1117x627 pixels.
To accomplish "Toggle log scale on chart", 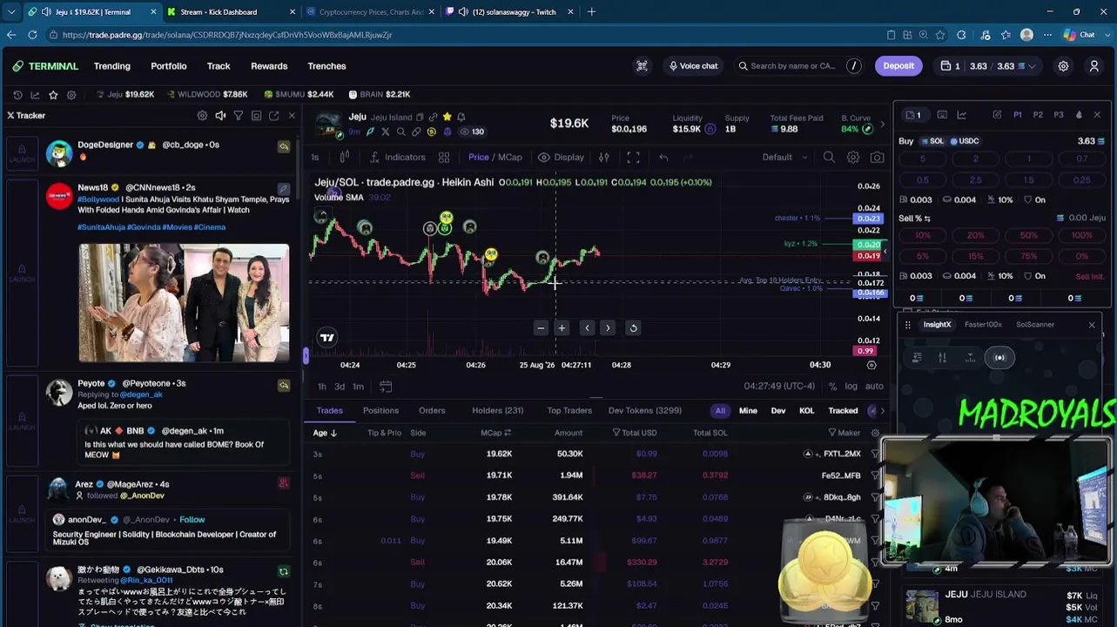I will [851, 387].
